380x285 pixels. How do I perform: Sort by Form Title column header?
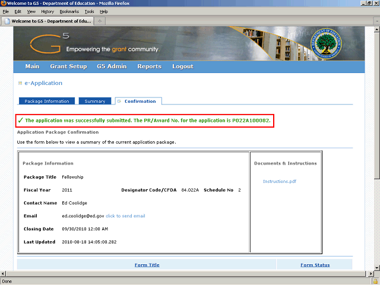(x=147, y=265)
